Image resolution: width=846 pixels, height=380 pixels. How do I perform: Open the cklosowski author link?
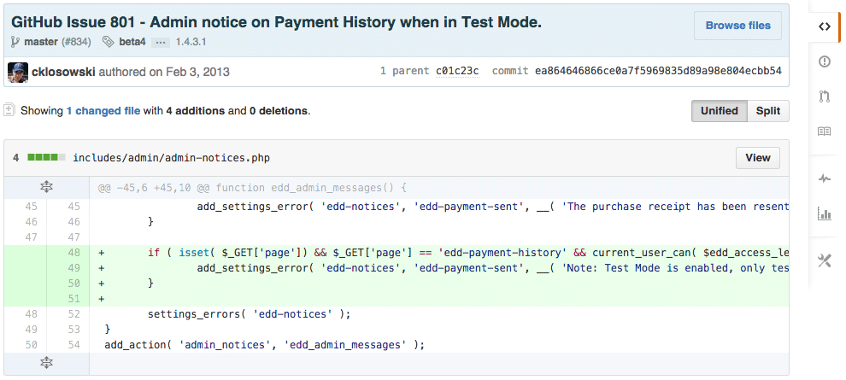(x=64, y=71)
